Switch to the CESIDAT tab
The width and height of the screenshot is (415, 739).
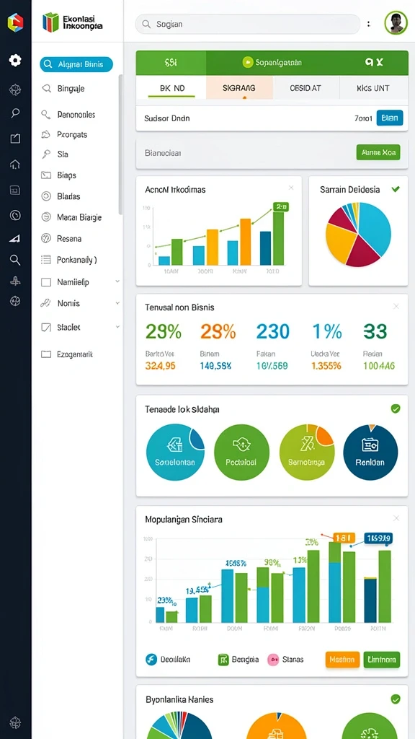[306, 88]
